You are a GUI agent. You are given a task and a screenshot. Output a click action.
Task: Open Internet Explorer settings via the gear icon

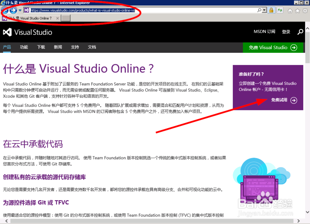305,10
